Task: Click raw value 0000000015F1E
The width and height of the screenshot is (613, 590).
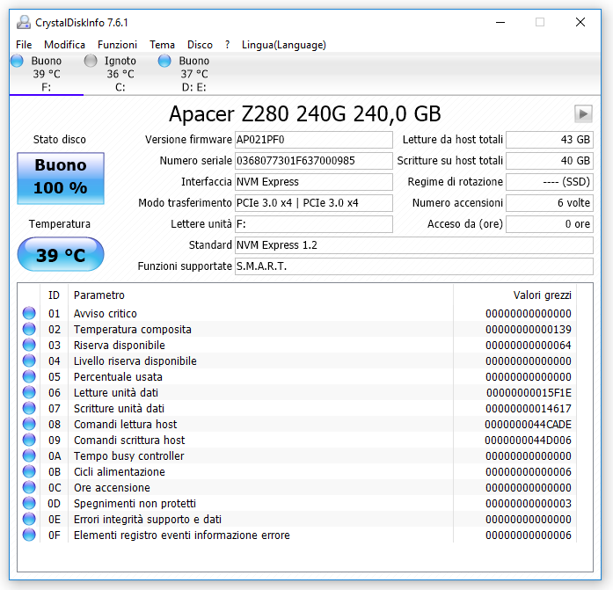Action: pyautogui.click(x=529, y=393)
